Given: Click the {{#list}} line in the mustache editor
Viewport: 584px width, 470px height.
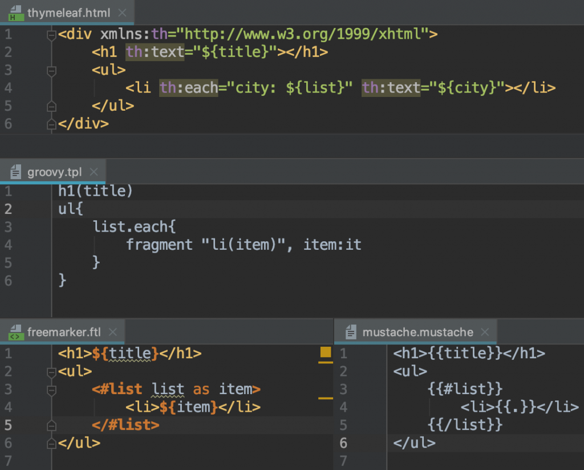Looking at the screenshot, I should tap(465, 389).
